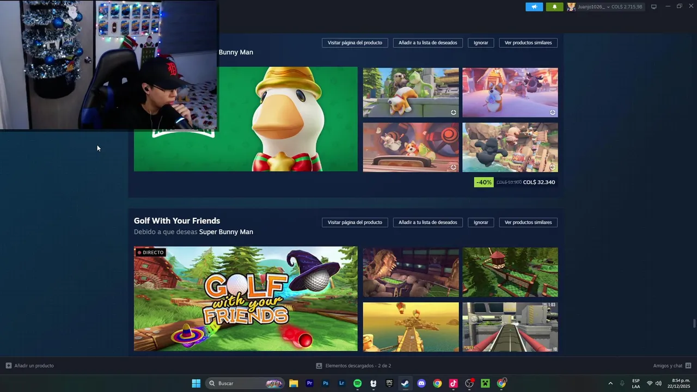Open OBS Studio from taskbar
This screenshot has height=392, width=697.
(x=469, y=383)
